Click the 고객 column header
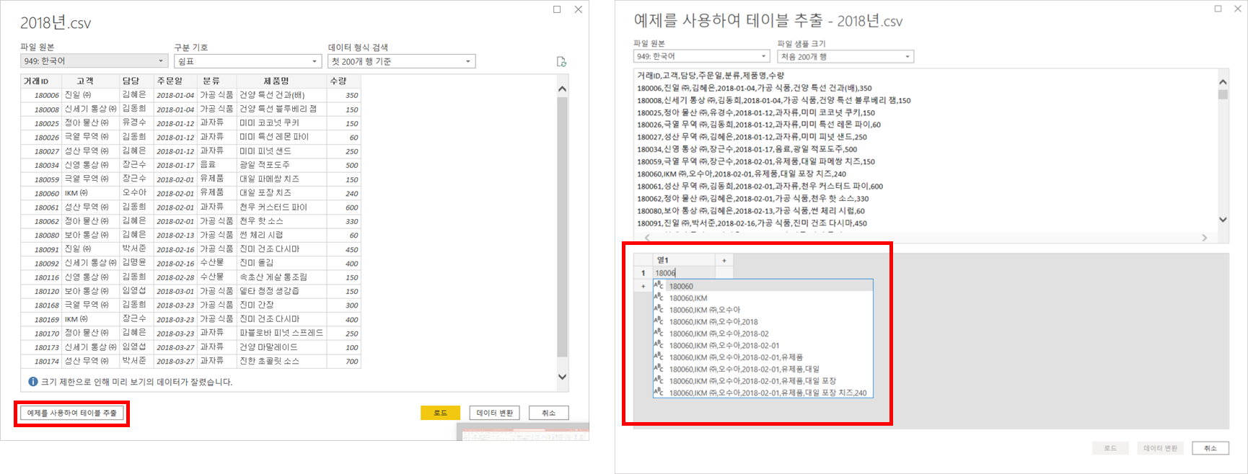 [90, 81]
